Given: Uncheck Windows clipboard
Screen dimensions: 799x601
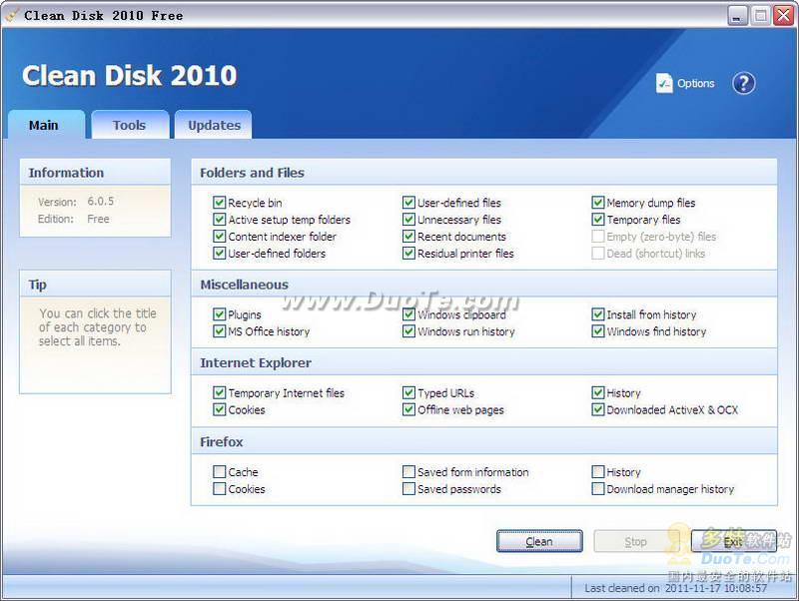Looking at the screenshot, I should [x=408, y=314].
